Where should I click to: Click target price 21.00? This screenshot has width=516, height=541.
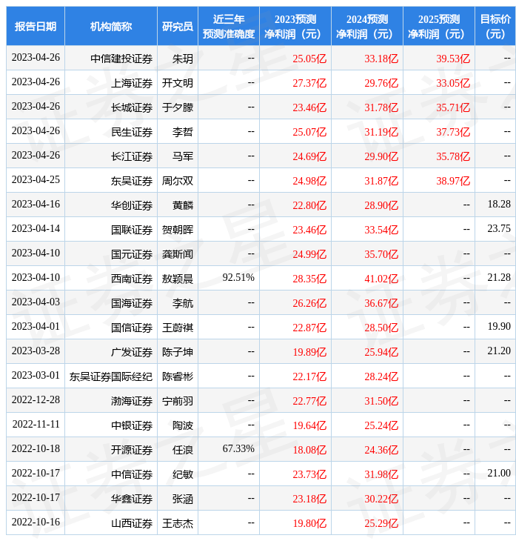coord(499,474)
